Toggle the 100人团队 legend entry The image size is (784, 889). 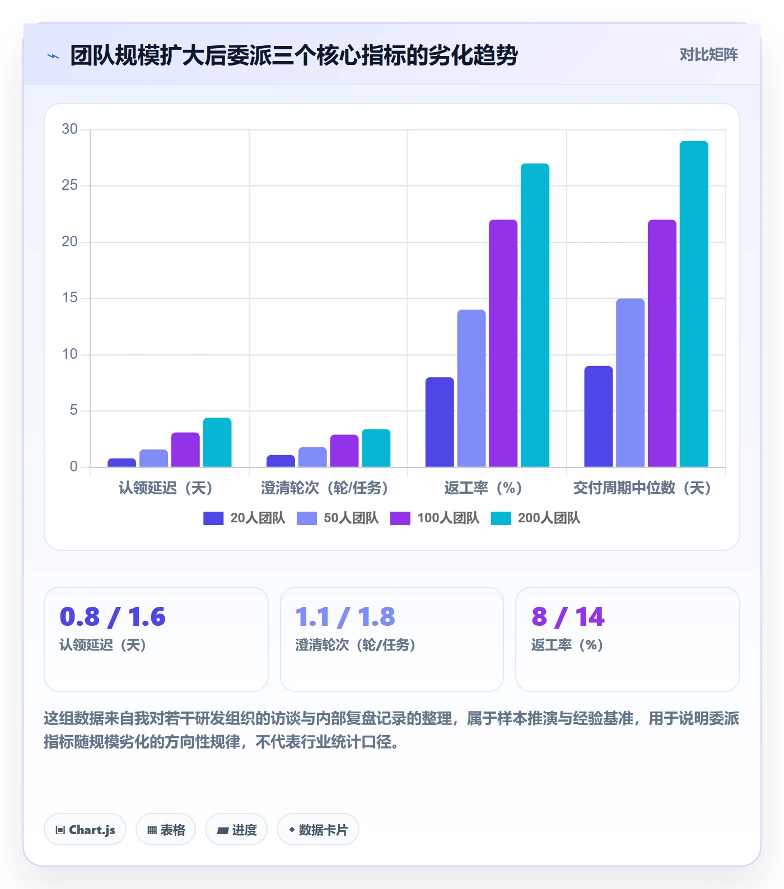coord(435,518)
